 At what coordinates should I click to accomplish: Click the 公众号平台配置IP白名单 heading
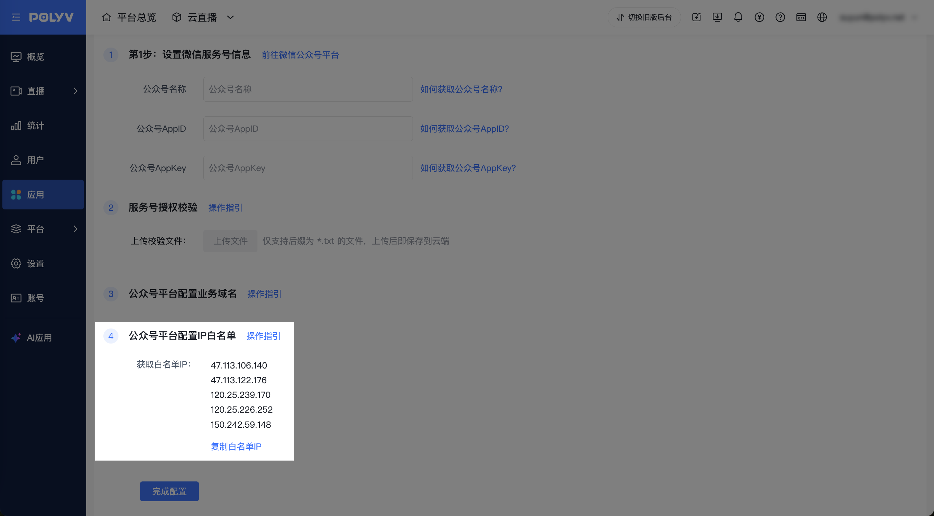182,336
